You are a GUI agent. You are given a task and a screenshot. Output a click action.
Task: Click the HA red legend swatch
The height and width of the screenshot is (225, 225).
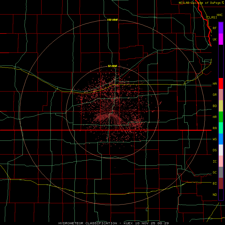(221, 83)
